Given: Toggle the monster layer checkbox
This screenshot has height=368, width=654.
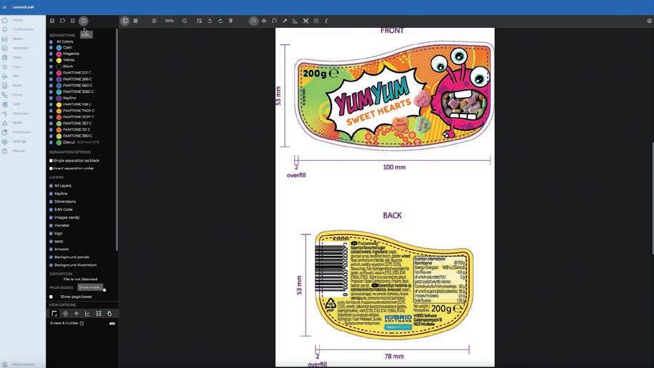Looking at the screenshot, I should (51, 225).
